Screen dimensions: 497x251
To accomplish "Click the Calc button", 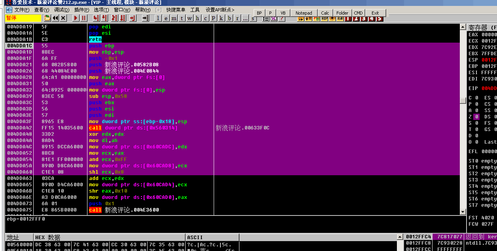I will point(325,13).
